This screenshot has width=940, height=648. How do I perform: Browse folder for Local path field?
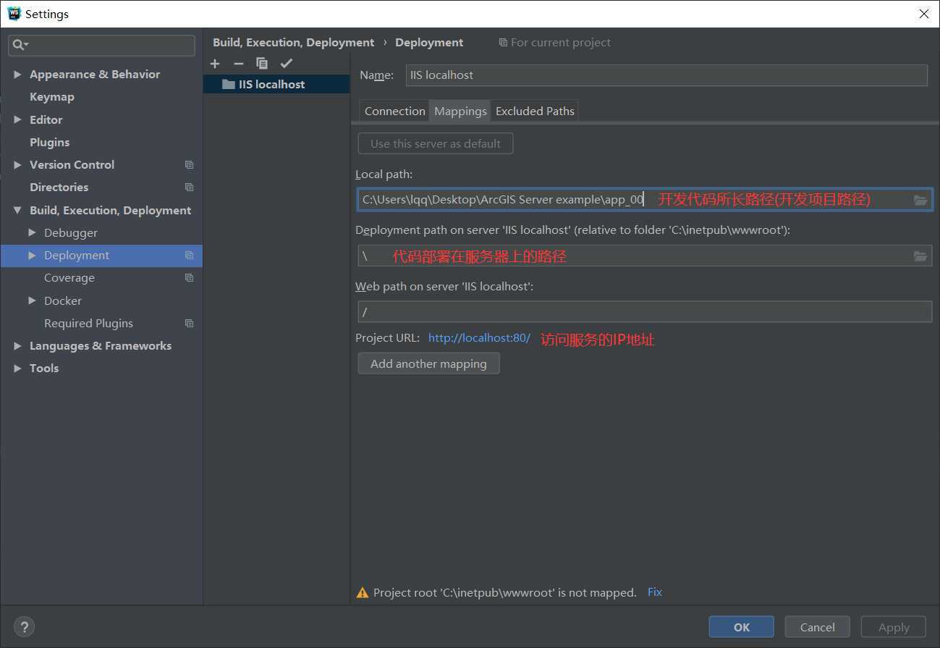(920, 200)
